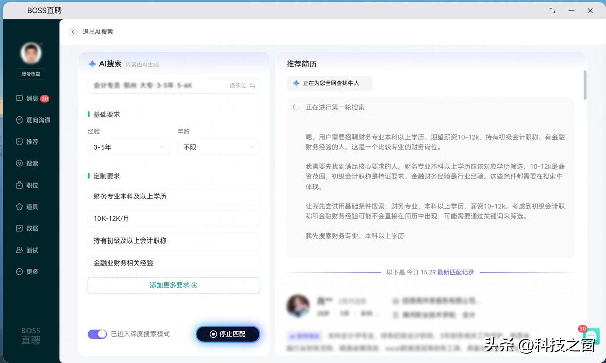Image resolution: width=606 pixels, height=363 pixels.
Task: Click the swap arrows icon next to 换职位
Action: (252, 86)
